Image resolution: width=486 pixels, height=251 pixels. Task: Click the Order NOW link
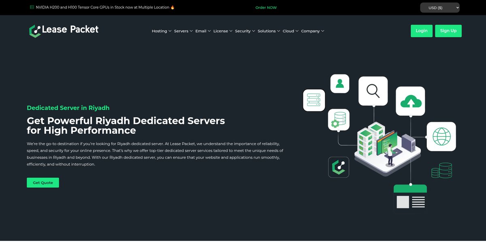(266, 8)
